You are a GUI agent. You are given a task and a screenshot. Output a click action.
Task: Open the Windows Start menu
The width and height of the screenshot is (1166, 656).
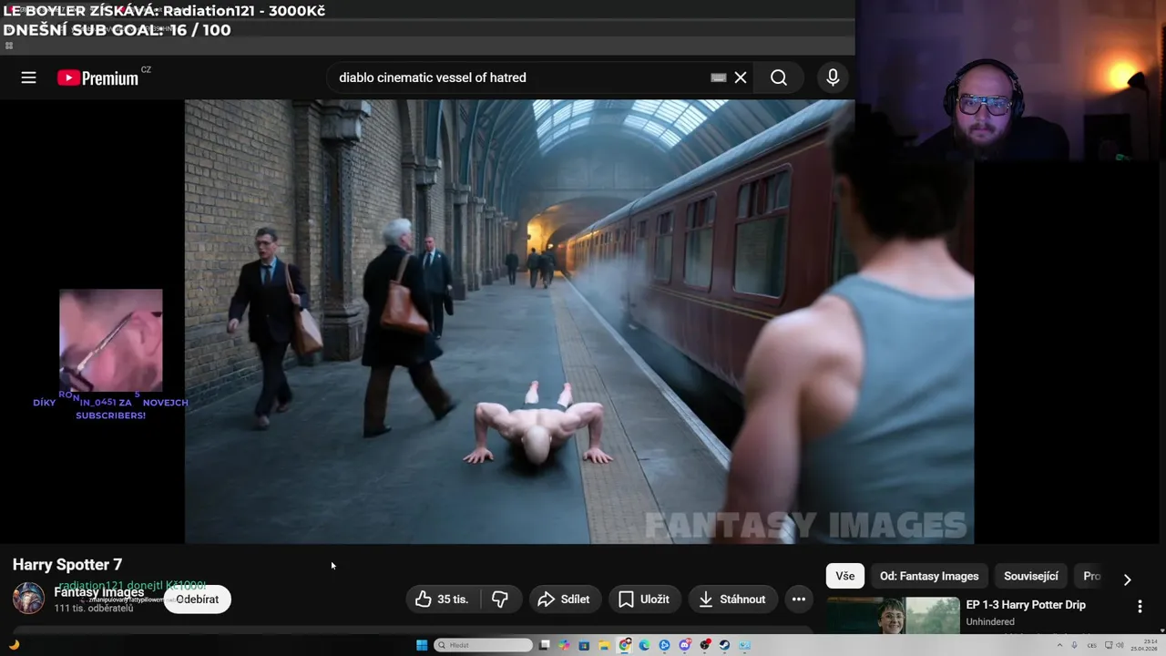tap(422, 645)
